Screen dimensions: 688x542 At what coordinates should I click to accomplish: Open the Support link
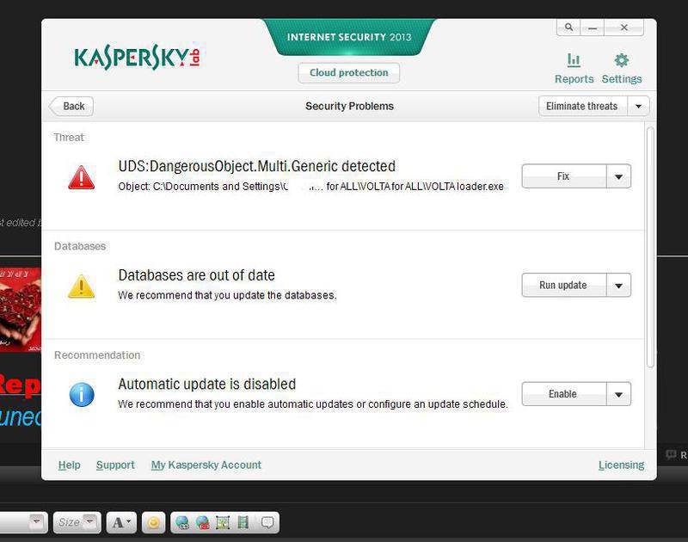tap(115, 465)
